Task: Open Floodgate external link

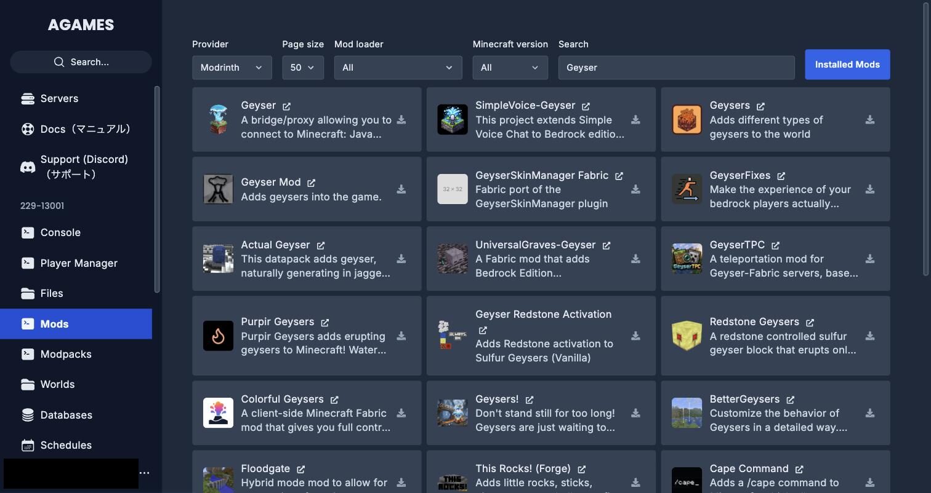Action: tap(300, 469)
